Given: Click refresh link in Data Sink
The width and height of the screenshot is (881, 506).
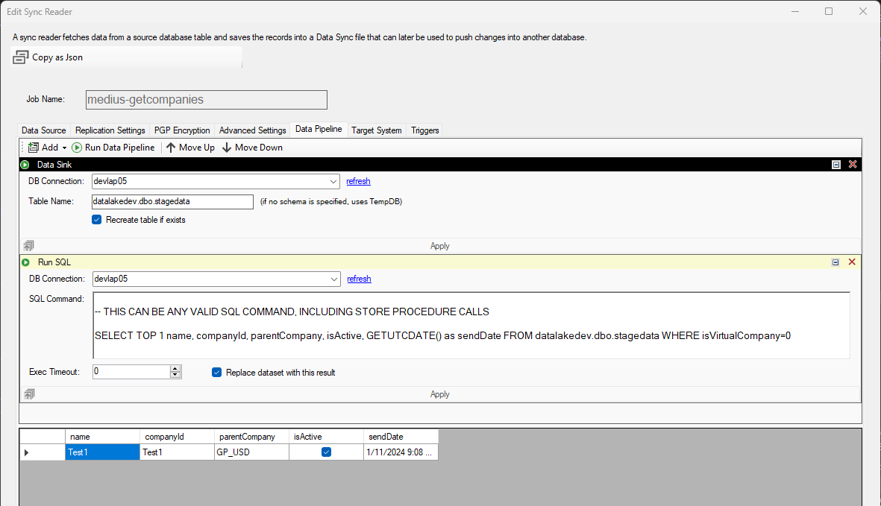Looking at the screenshot, I should point(358,181).
